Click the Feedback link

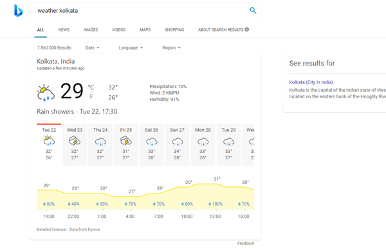tap(246, 243)
